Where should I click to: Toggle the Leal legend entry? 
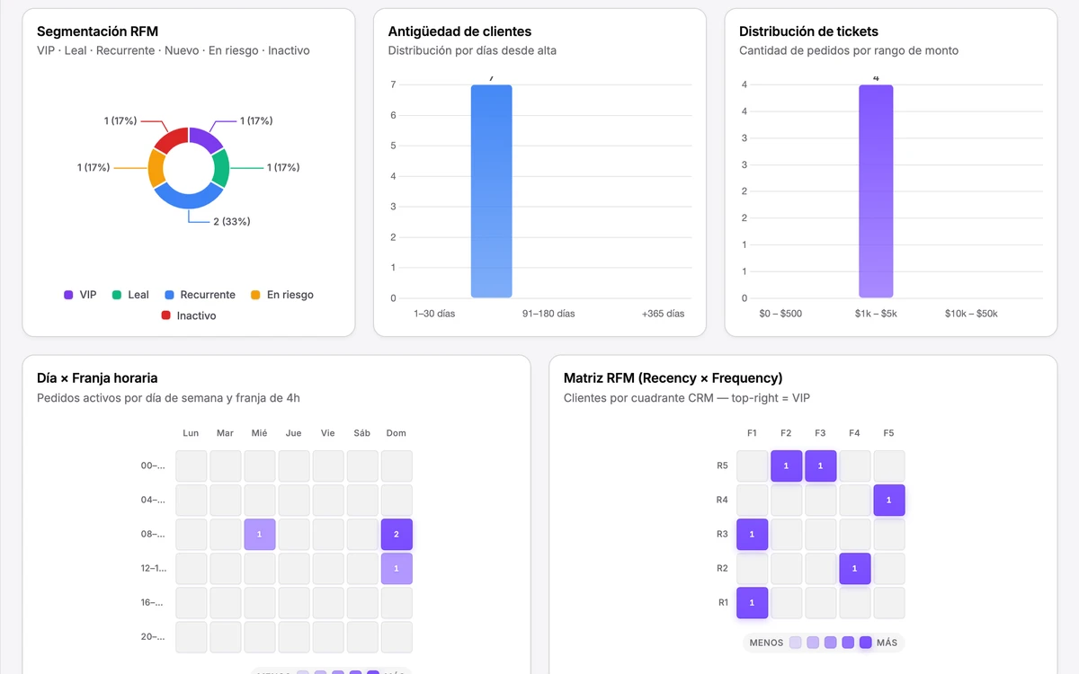click(130, 295)
